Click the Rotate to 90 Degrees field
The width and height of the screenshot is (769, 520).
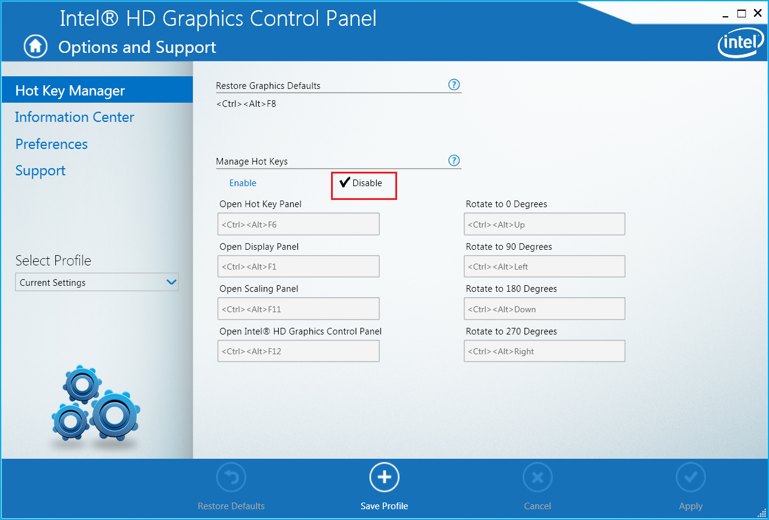pyautogui.click(x=544, y=266)
